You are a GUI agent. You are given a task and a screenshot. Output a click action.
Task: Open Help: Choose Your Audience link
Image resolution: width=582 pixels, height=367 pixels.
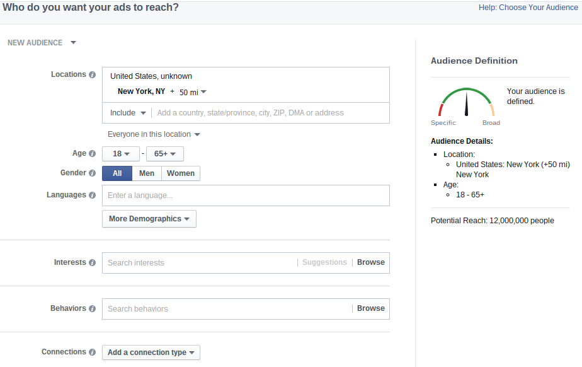point(528,8)
